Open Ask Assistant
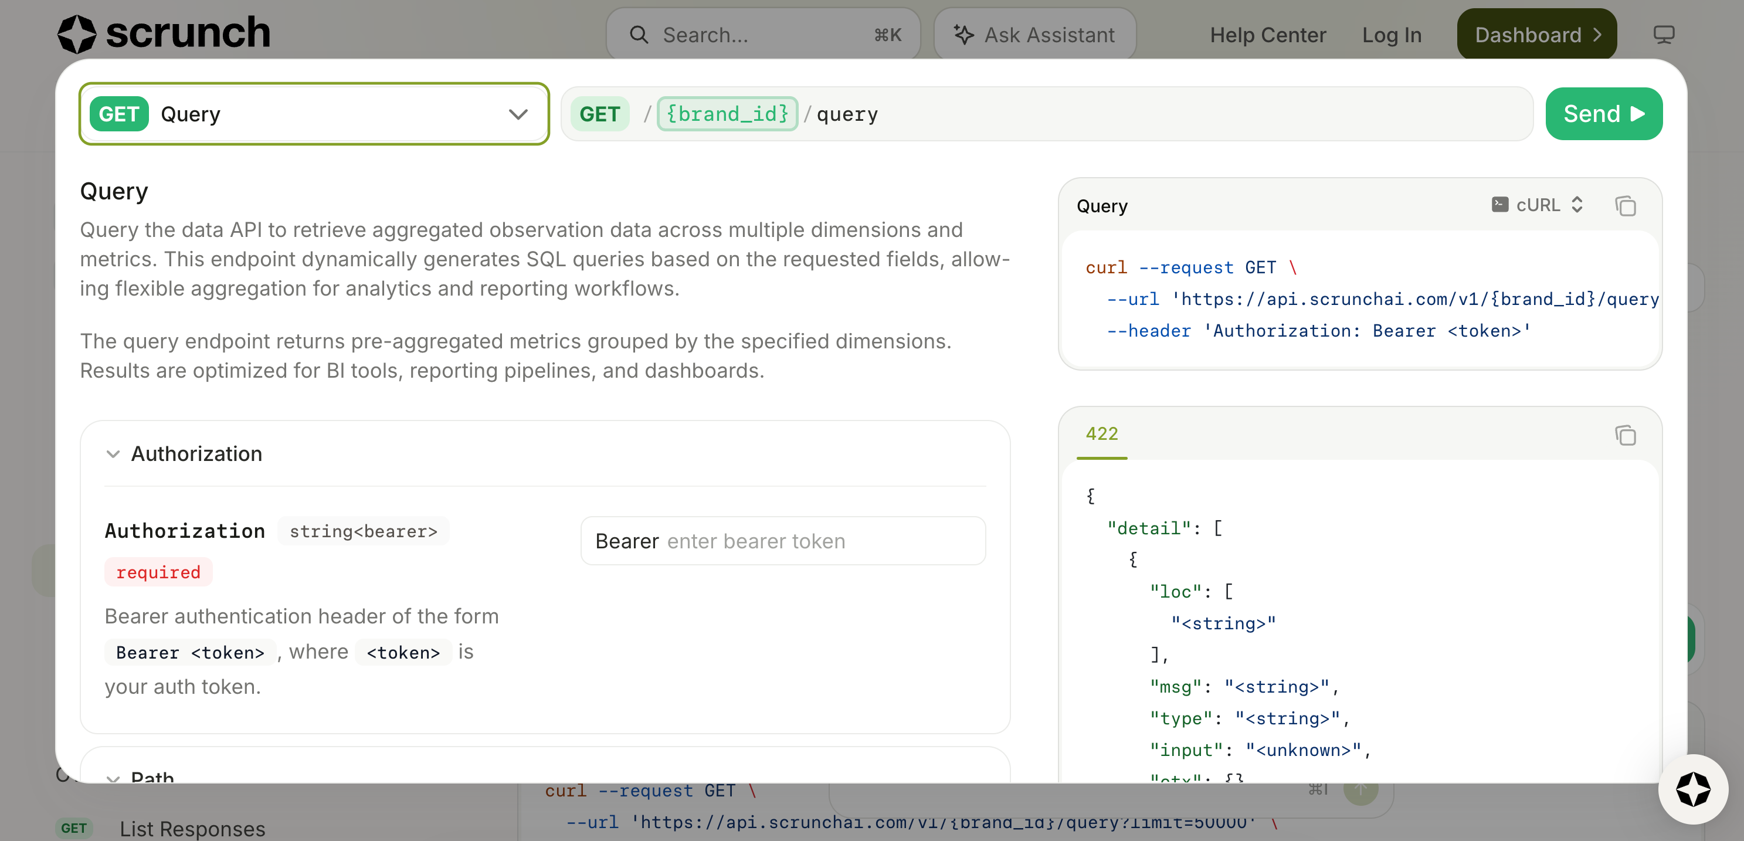Screen dimensions: 1744x841 (1034, 35)
